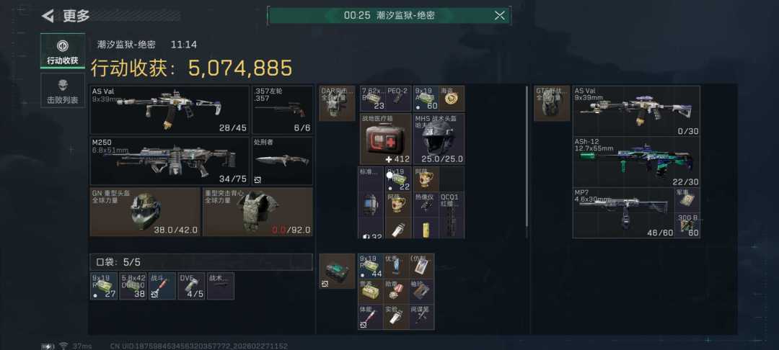This screenshot has height=350, width=779.
Task: Go back with the arrow beside 更多
Action: pos(48,16)
